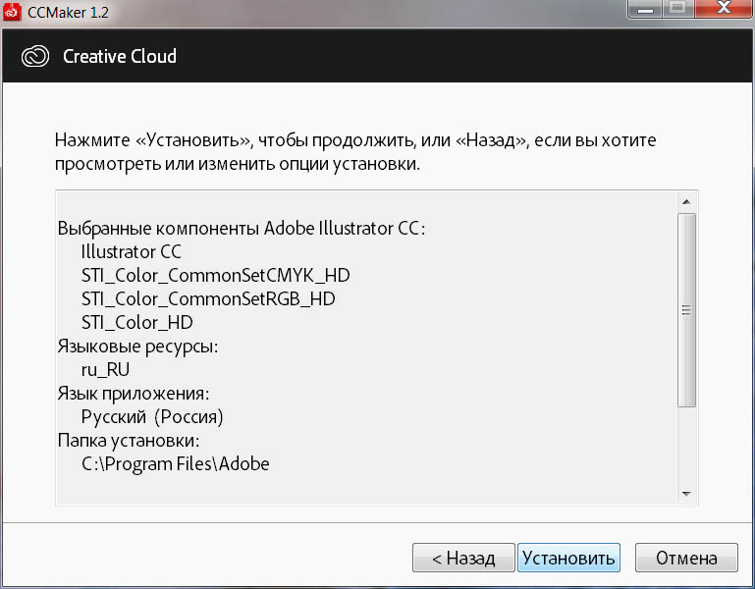Screen dimensions: 755x589
Task: Cancel installation with Отмена button
Action: tap(686, 558)
